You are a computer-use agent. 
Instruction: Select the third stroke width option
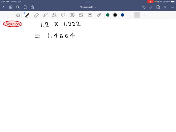(x=144, y=15)
